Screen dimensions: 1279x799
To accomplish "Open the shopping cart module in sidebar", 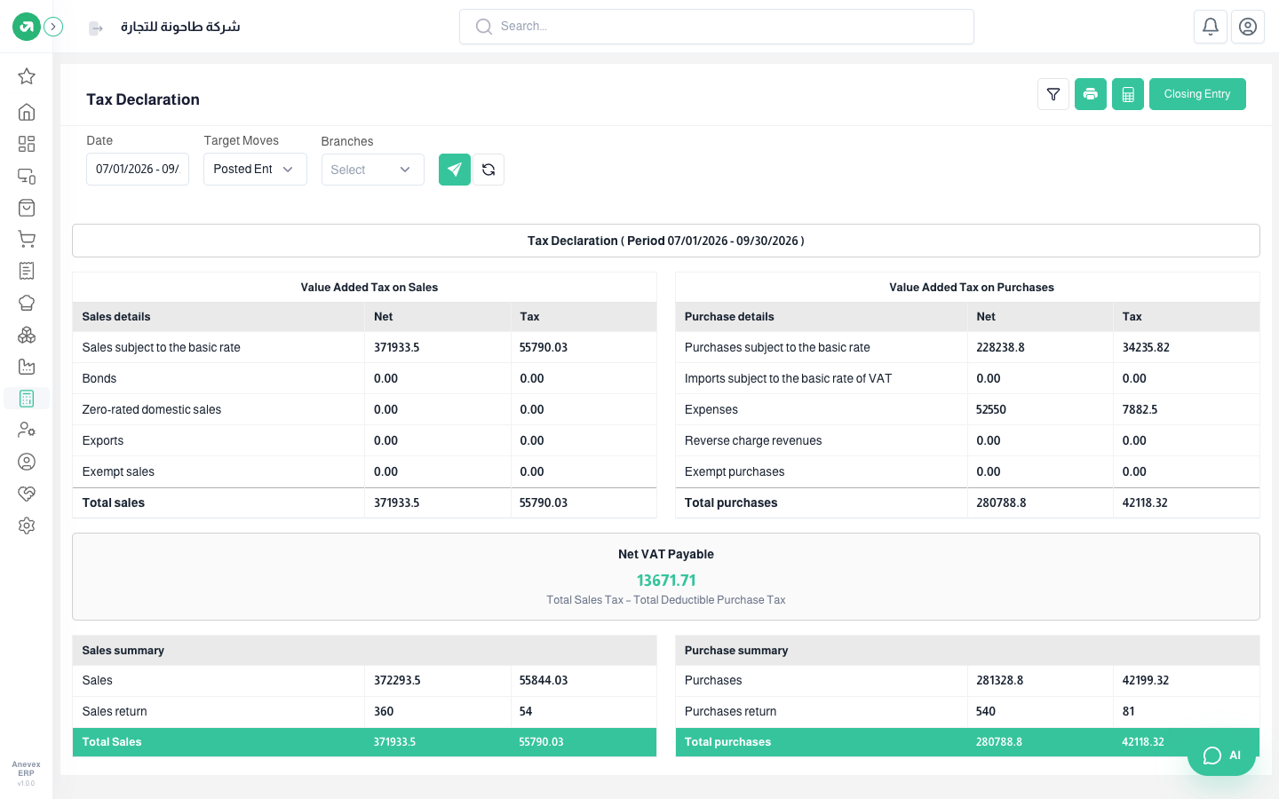I will pyautogui.click(x=27, y=239).
